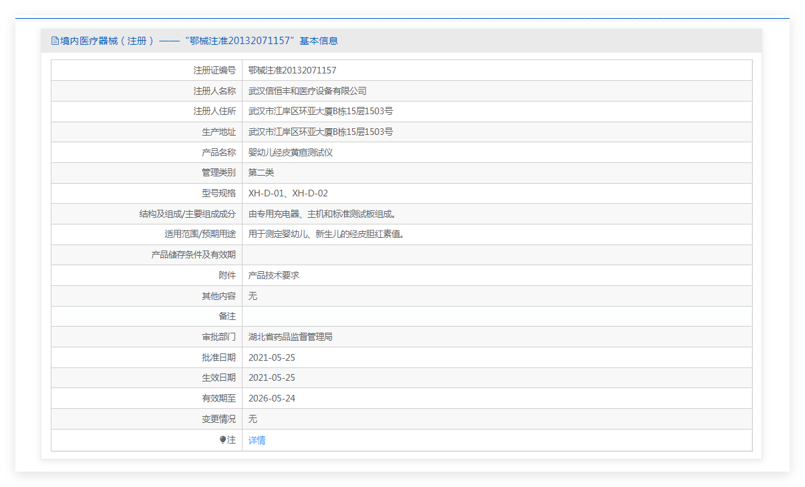Click the 有效期至 label
Viewport: 805px width, 487px height.
pyautogui.click(x=219, y=398)
